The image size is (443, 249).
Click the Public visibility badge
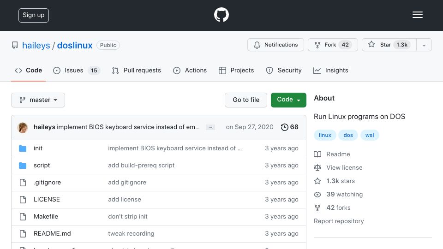(108, 45)
